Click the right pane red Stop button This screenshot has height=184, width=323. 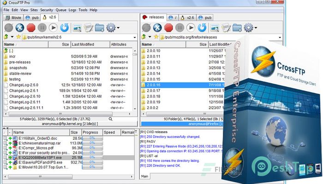click(168, 28)
